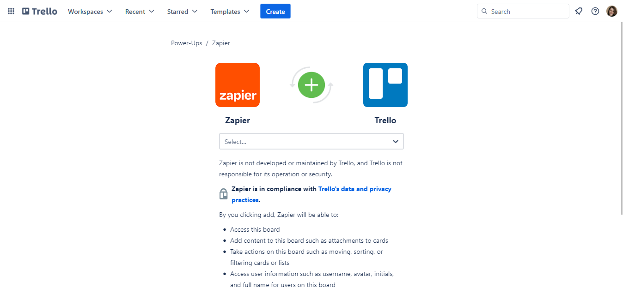
Task: Click the green plus add icon
Action: click(311, 85)
